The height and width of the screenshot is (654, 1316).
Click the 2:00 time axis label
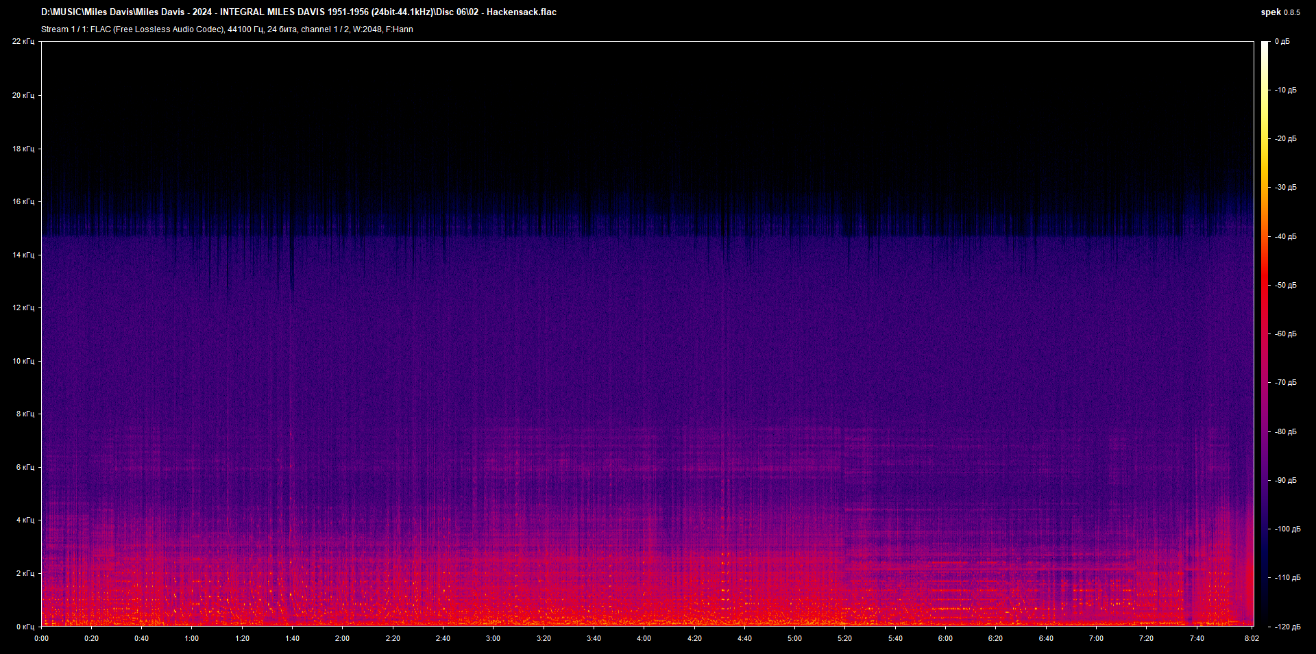click(342, 638)
